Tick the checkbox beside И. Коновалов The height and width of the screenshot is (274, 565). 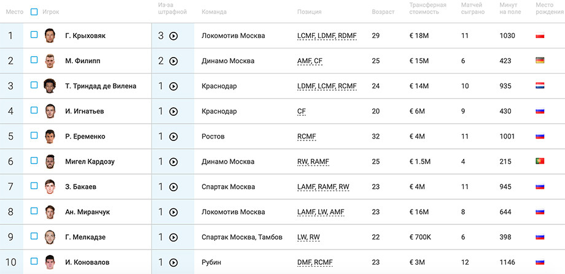click(x=34, y=261)
